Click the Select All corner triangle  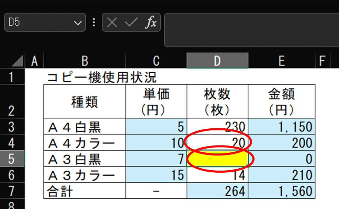coord(18,61)
